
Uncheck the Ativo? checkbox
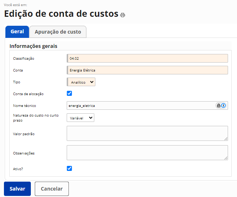pyautogui.click(x=69, y=168)
